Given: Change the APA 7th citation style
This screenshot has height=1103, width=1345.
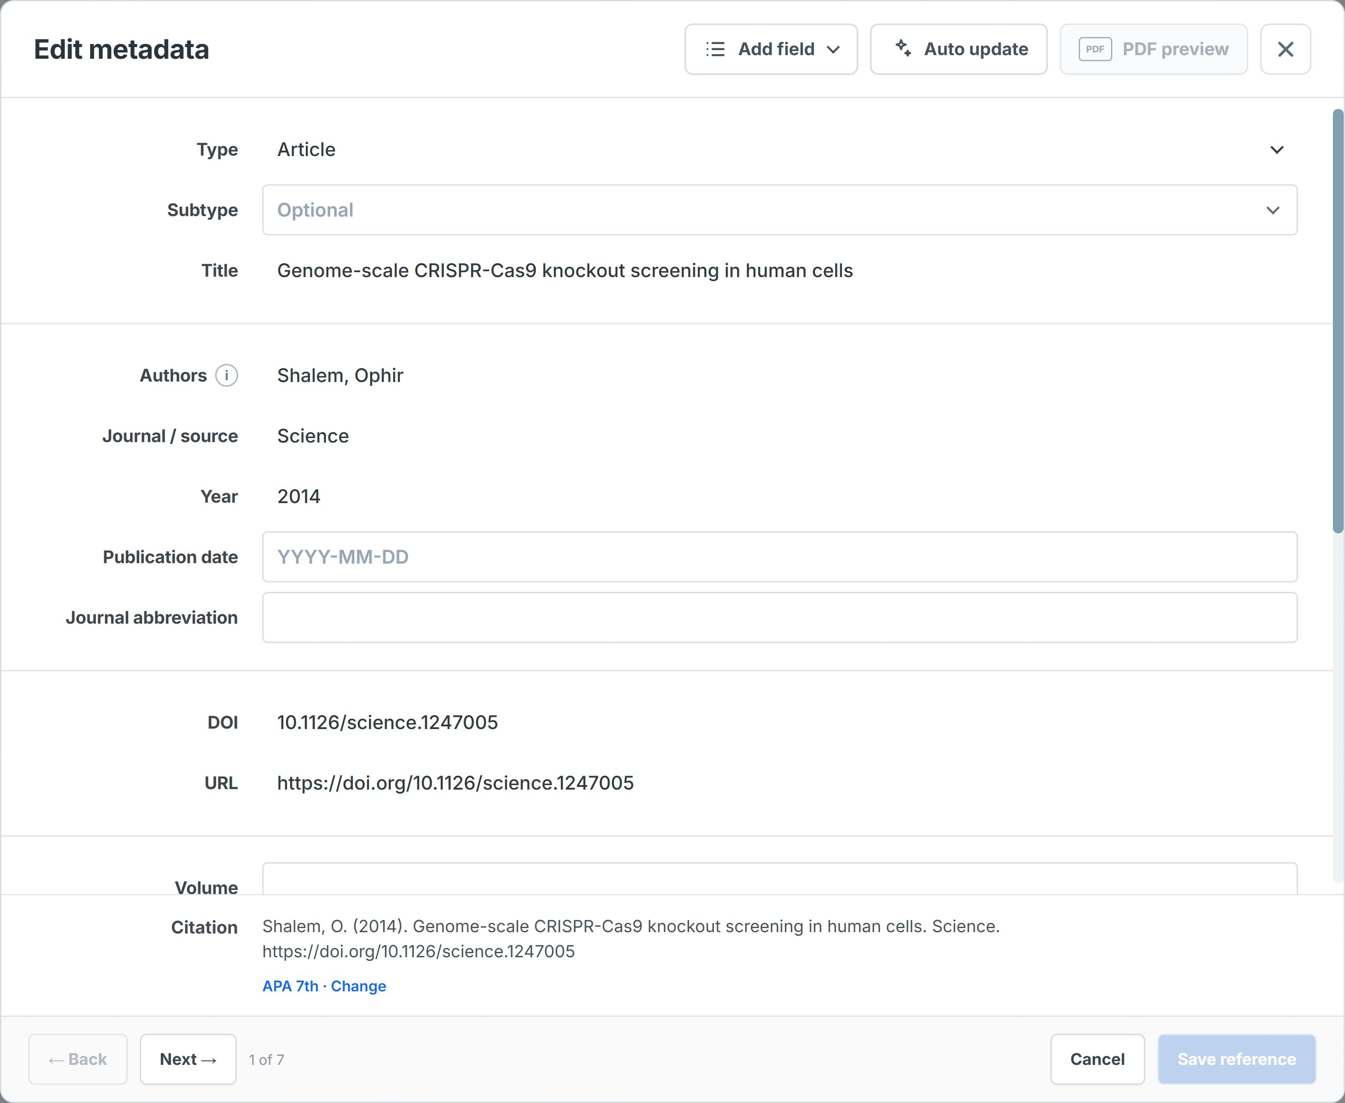Looking at the screenshot, I should point(324,986).
